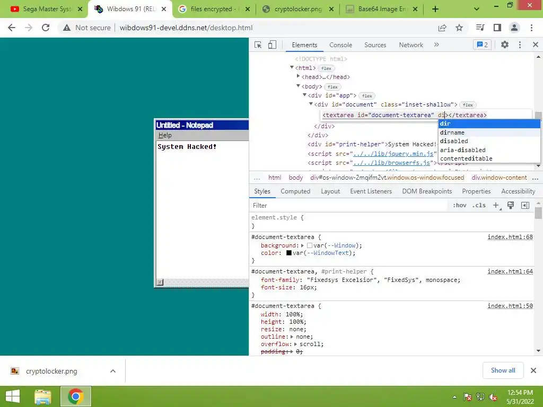Open the index.html:50 source link

[x=510, y=306]
